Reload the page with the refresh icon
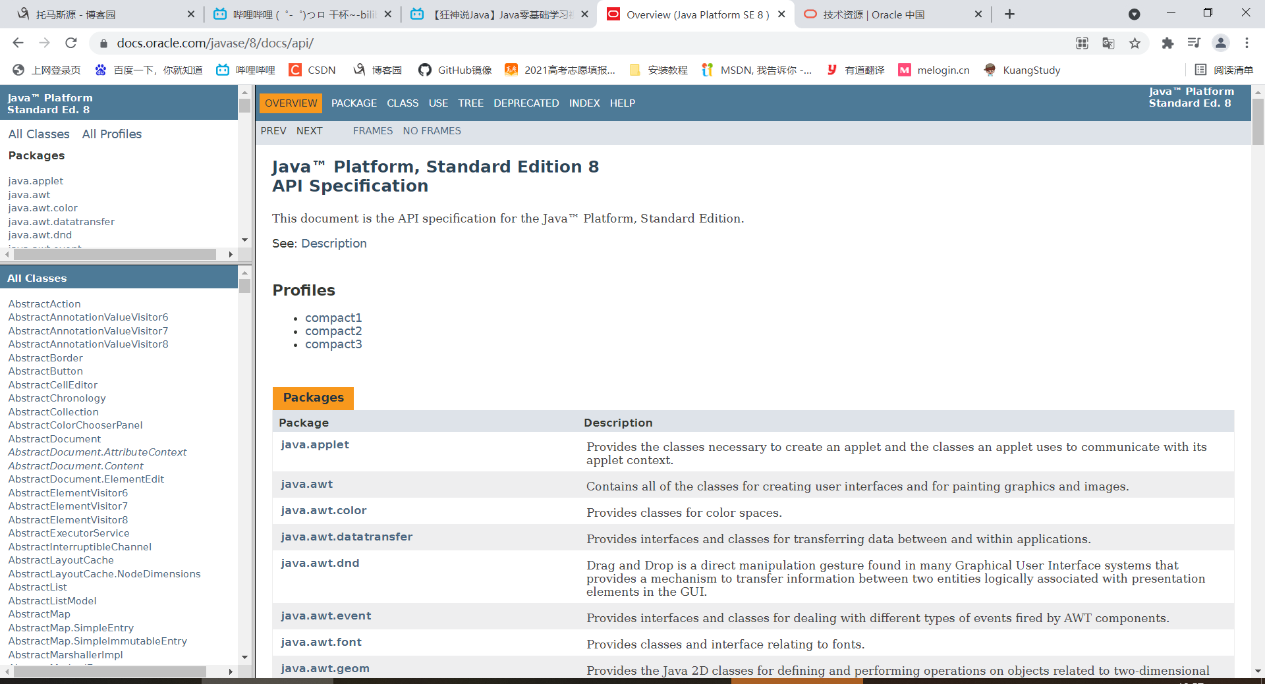This screenshot has width=1265, height=684. click(x=70, y=43)
